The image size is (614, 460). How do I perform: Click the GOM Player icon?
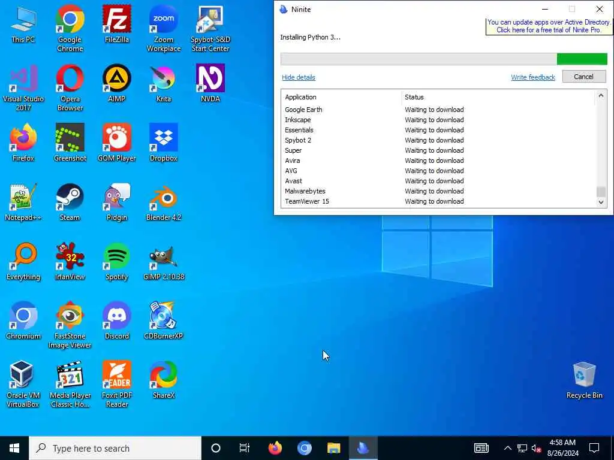(x=117, y=143)
